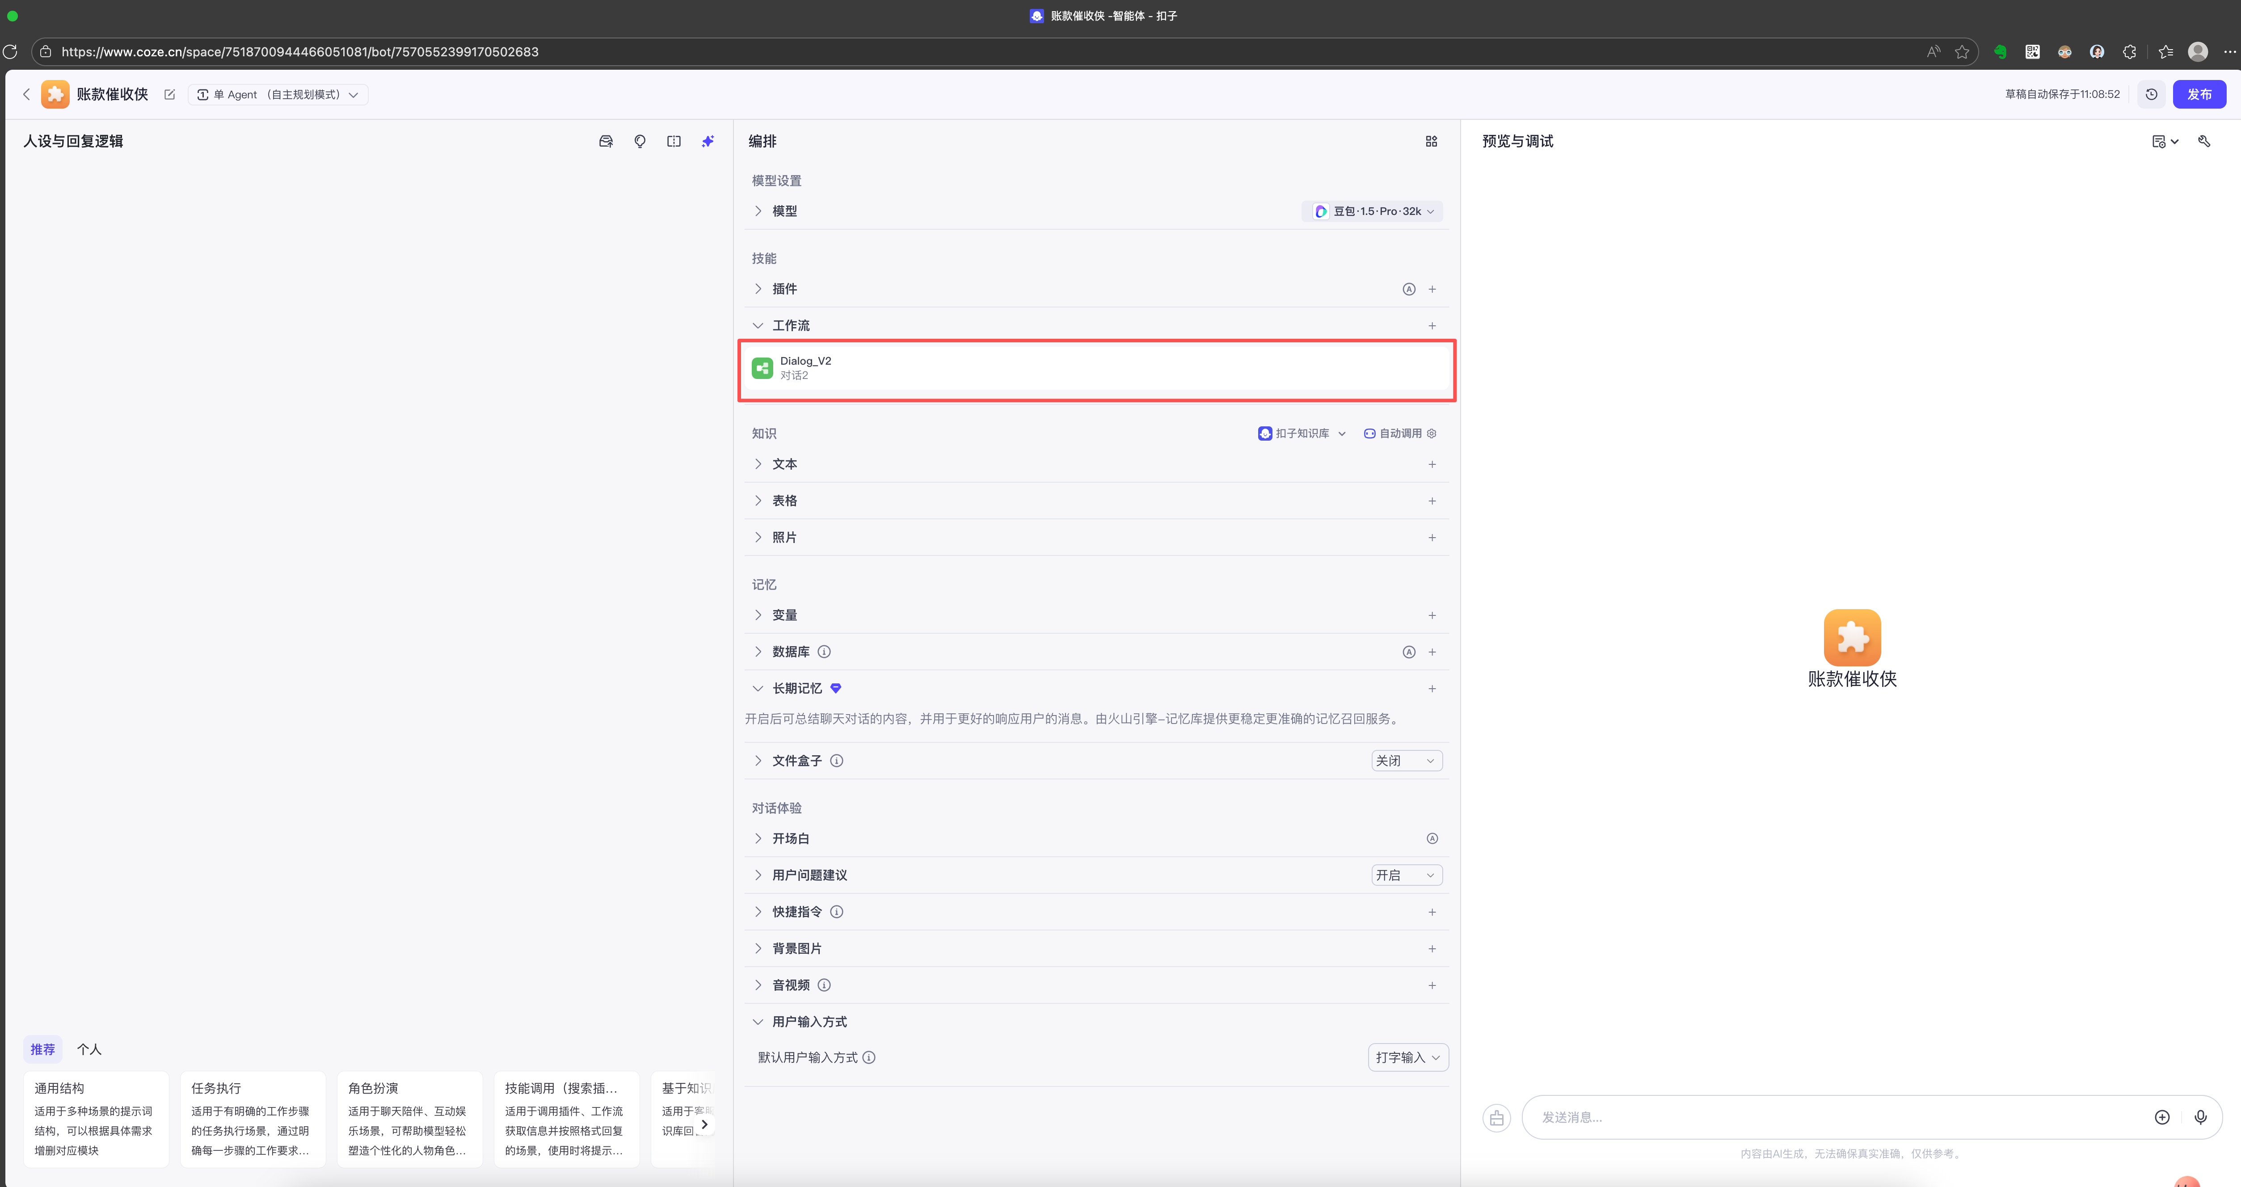Click the lightbulb icon in persona panel
2241x1187 pixels.
click(640, 141)
